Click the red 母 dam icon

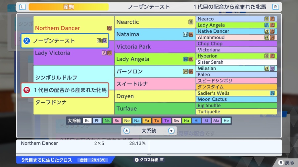click(27, 90)
